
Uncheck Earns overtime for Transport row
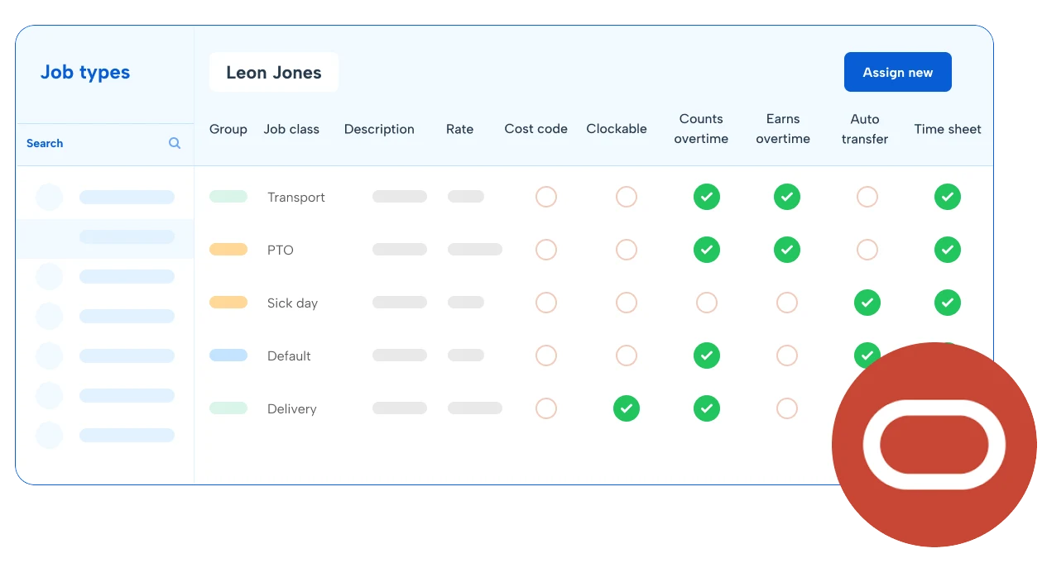point(787,197)
